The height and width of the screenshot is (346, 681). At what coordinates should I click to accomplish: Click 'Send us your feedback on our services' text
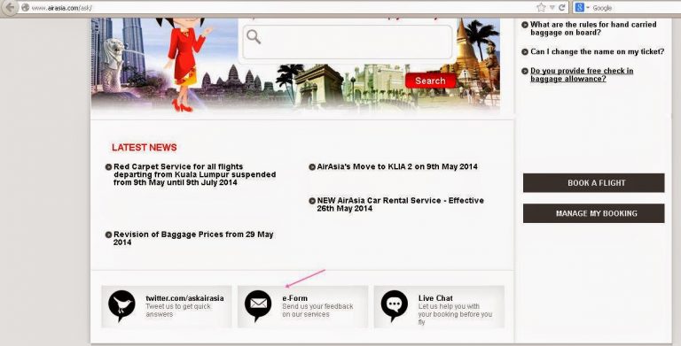coord(317,310)
